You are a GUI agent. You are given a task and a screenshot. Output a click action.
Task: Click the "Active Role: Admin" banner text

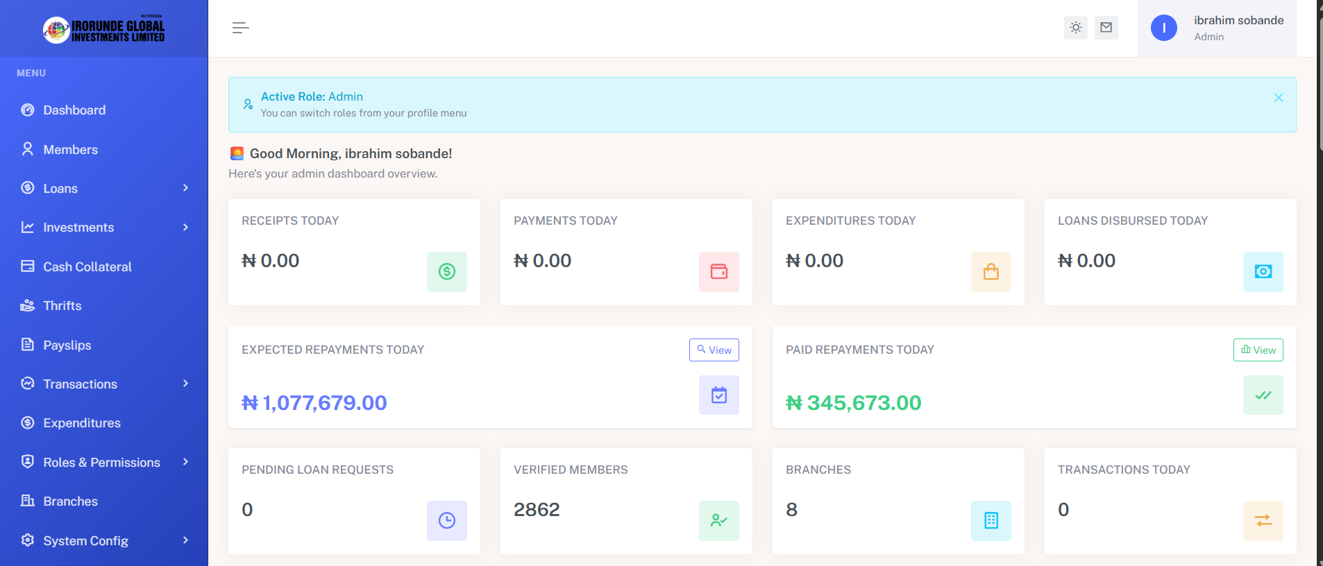pyautogui.click(x=312, y=96)
